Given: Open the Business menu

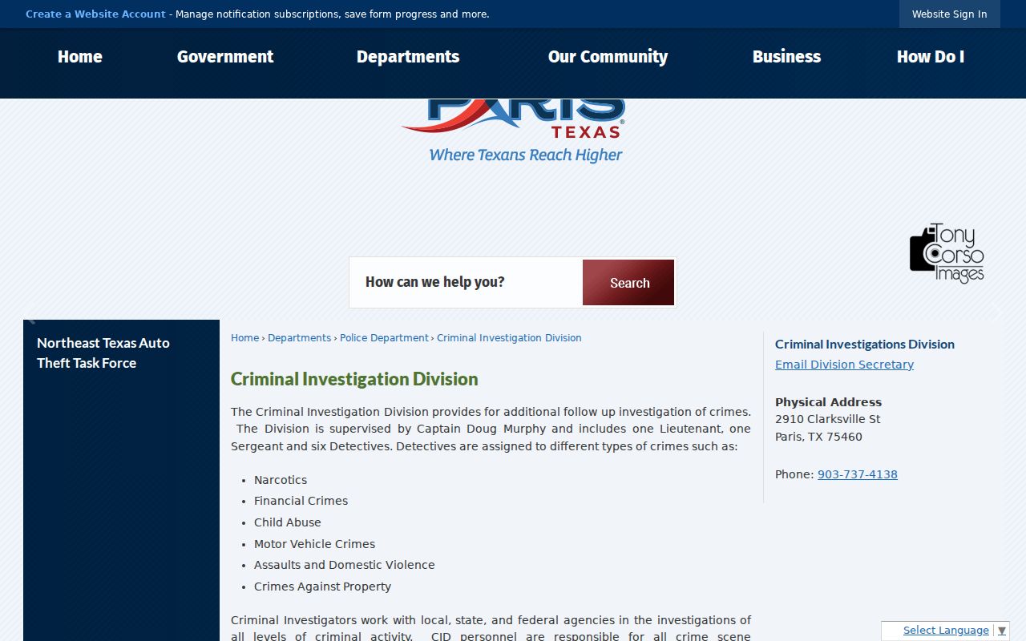Looking at the screenshot, I should pyautogui.click(x=786, y=57).
